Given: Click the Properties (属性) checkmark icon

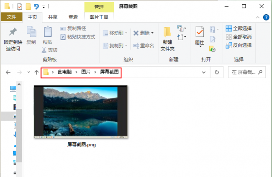Looking at the screenshot, I should pos(200,31).
